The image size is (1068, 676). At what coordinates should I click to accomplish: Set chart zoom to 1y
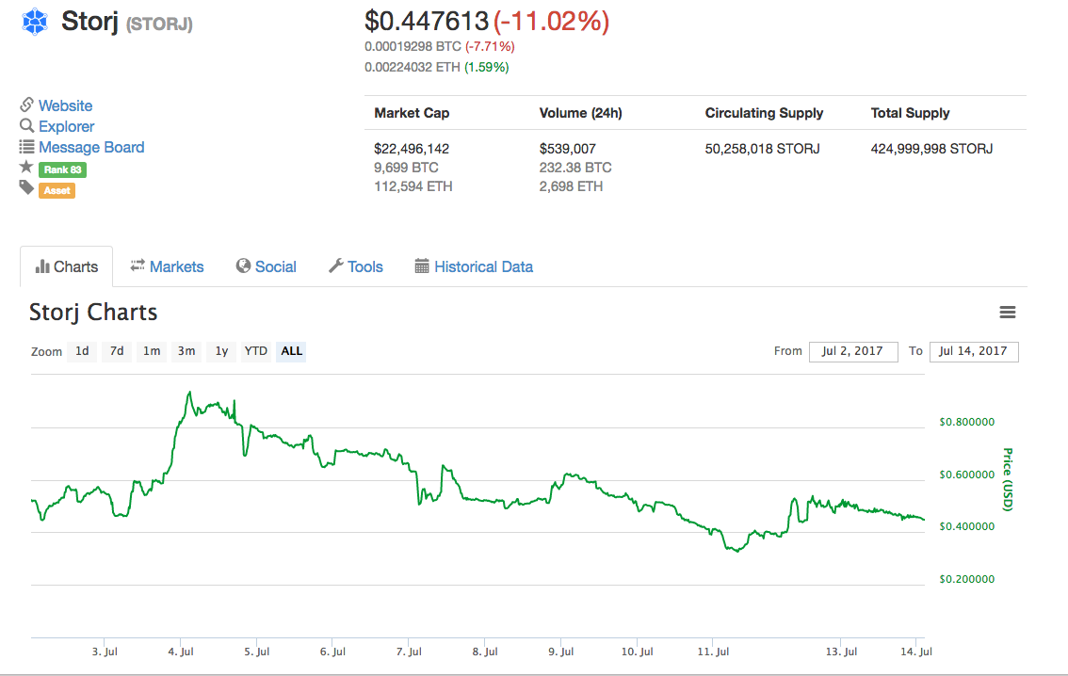click(221, 351)
